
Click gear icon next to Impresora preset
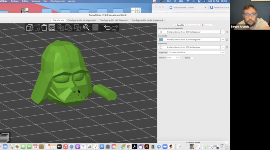pos(227,47)
